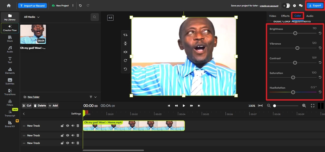The height and width of the screenshot is (152, 325).
Task: Rotate the video clockwise
Action: click(125, 60)
